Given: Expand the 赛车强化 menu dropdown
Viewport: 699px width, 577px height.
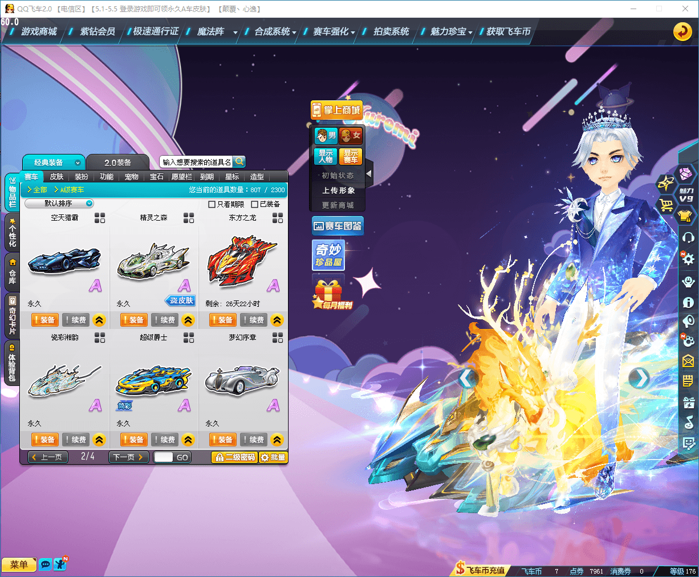Looking at the screenshot, I should (x=353, y=32).
